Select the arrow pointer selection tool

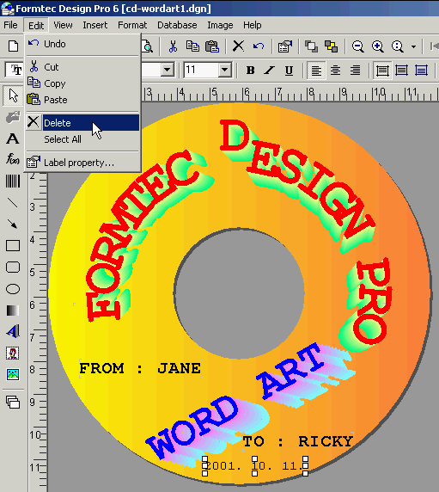(13, 95)
